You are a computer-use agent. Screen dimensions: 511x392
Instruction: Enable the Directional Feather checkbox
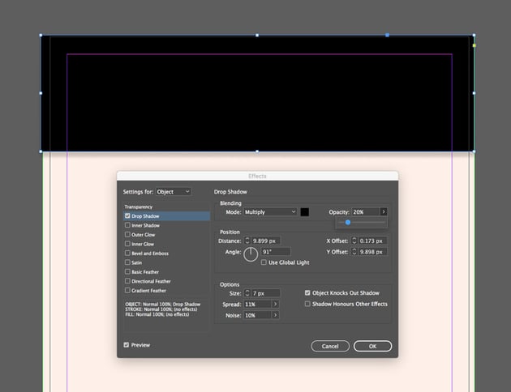(x=127, y=281)
